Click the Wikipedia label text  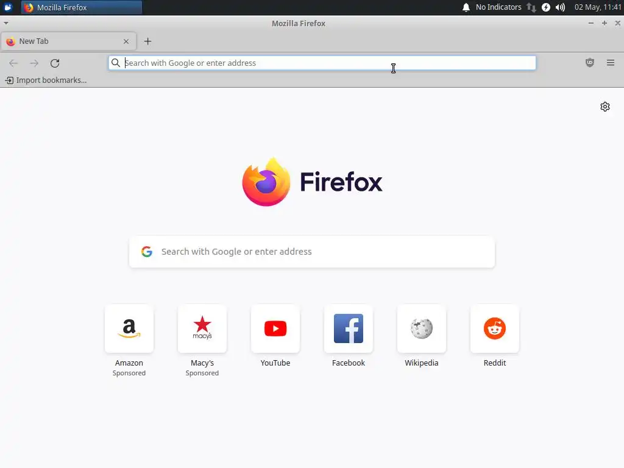click(x=422, y=363)
